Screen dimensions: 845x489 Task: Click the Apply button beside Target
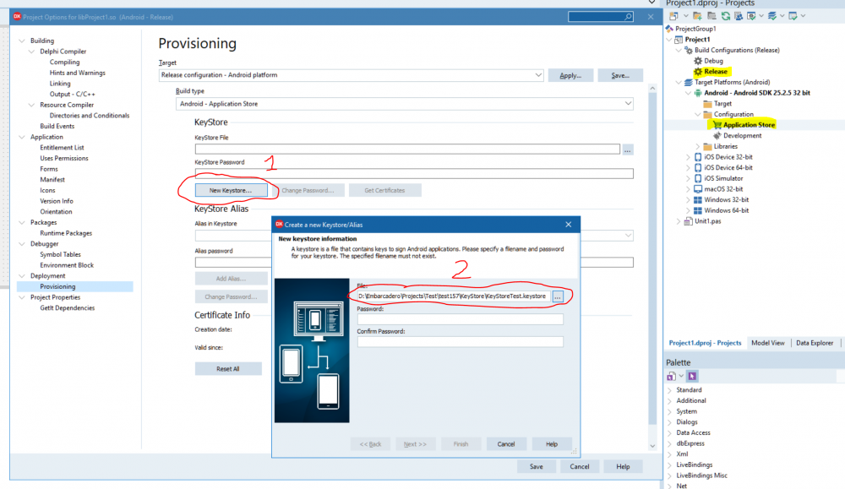pos(570,75)
